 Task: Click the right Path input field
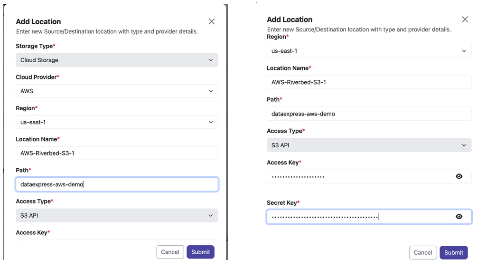369,114
